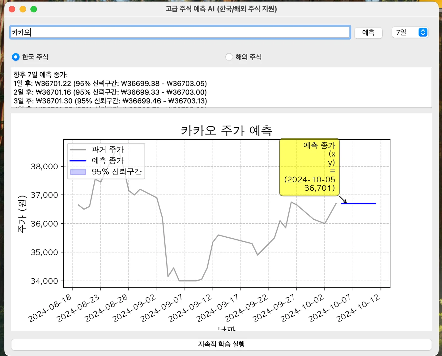Click the 2일 후 ₩36701.16 prediction line
The height and width of the screenshot is (356, 442).
110,92
